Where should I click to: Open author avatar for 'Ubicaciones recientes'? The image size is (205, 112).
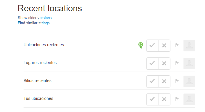(x=189, y=46)
